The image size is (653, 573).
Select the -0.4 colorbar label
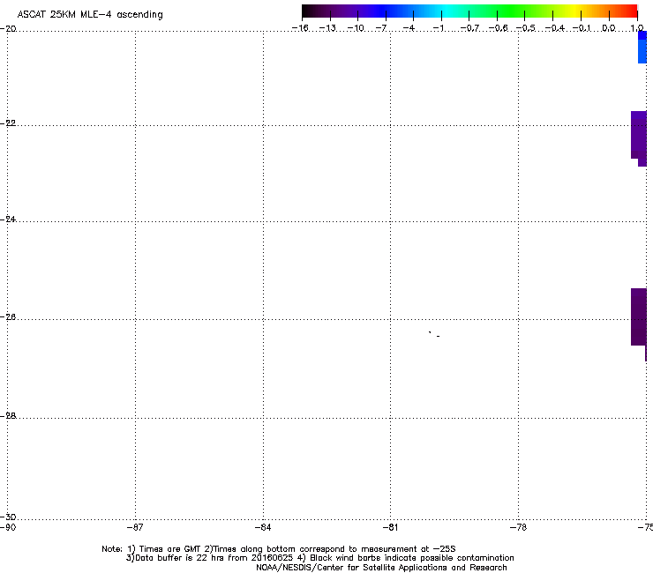point(554,28)
